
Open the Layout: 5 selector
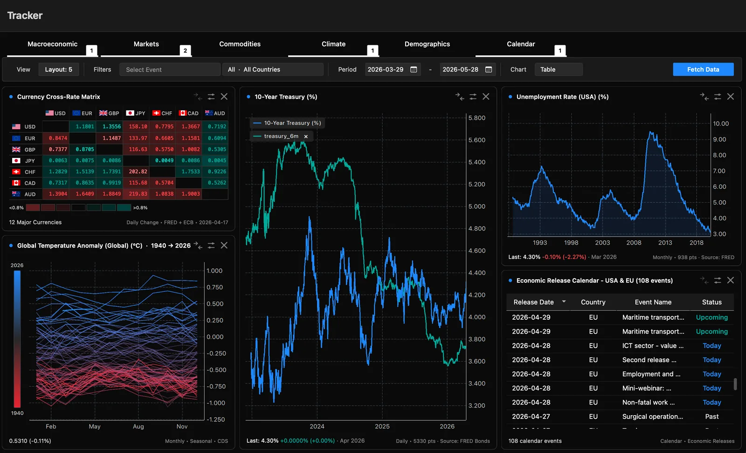[x=59, y=69]
